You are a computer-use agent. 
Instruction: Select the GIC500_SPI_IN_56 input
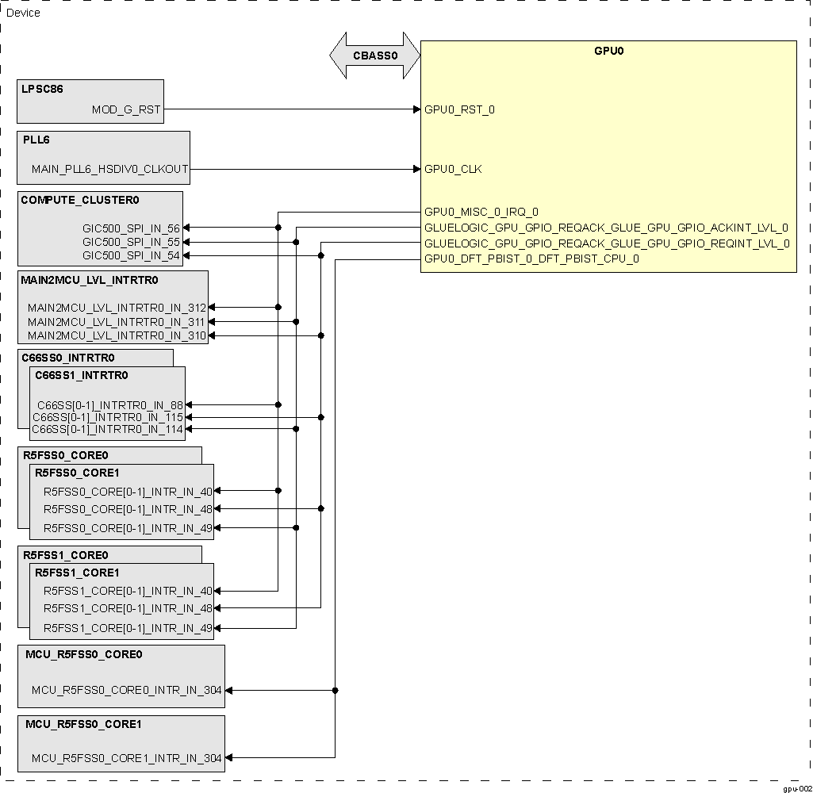click(131, 228)
